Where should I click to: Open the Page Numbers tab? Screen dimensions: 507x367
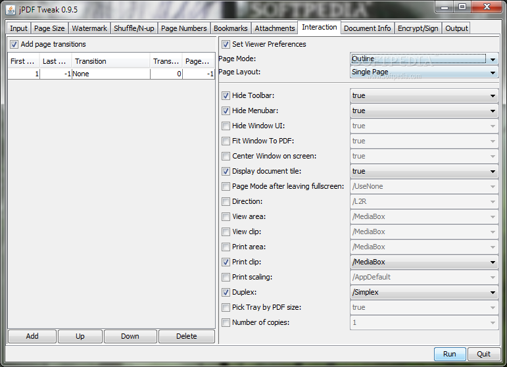(x=183, y=28)
